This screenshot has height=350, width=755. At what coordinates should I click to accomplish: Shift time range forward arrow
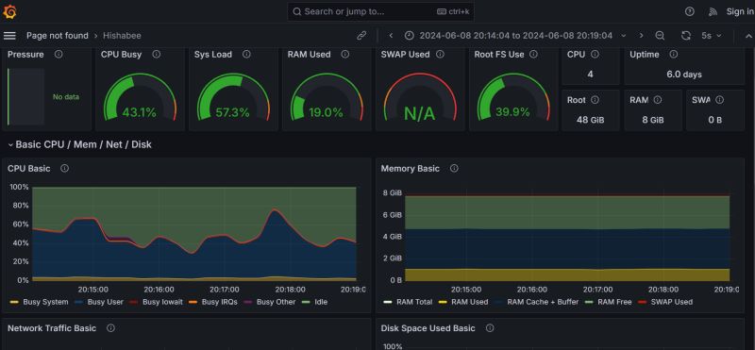(641, 36)
